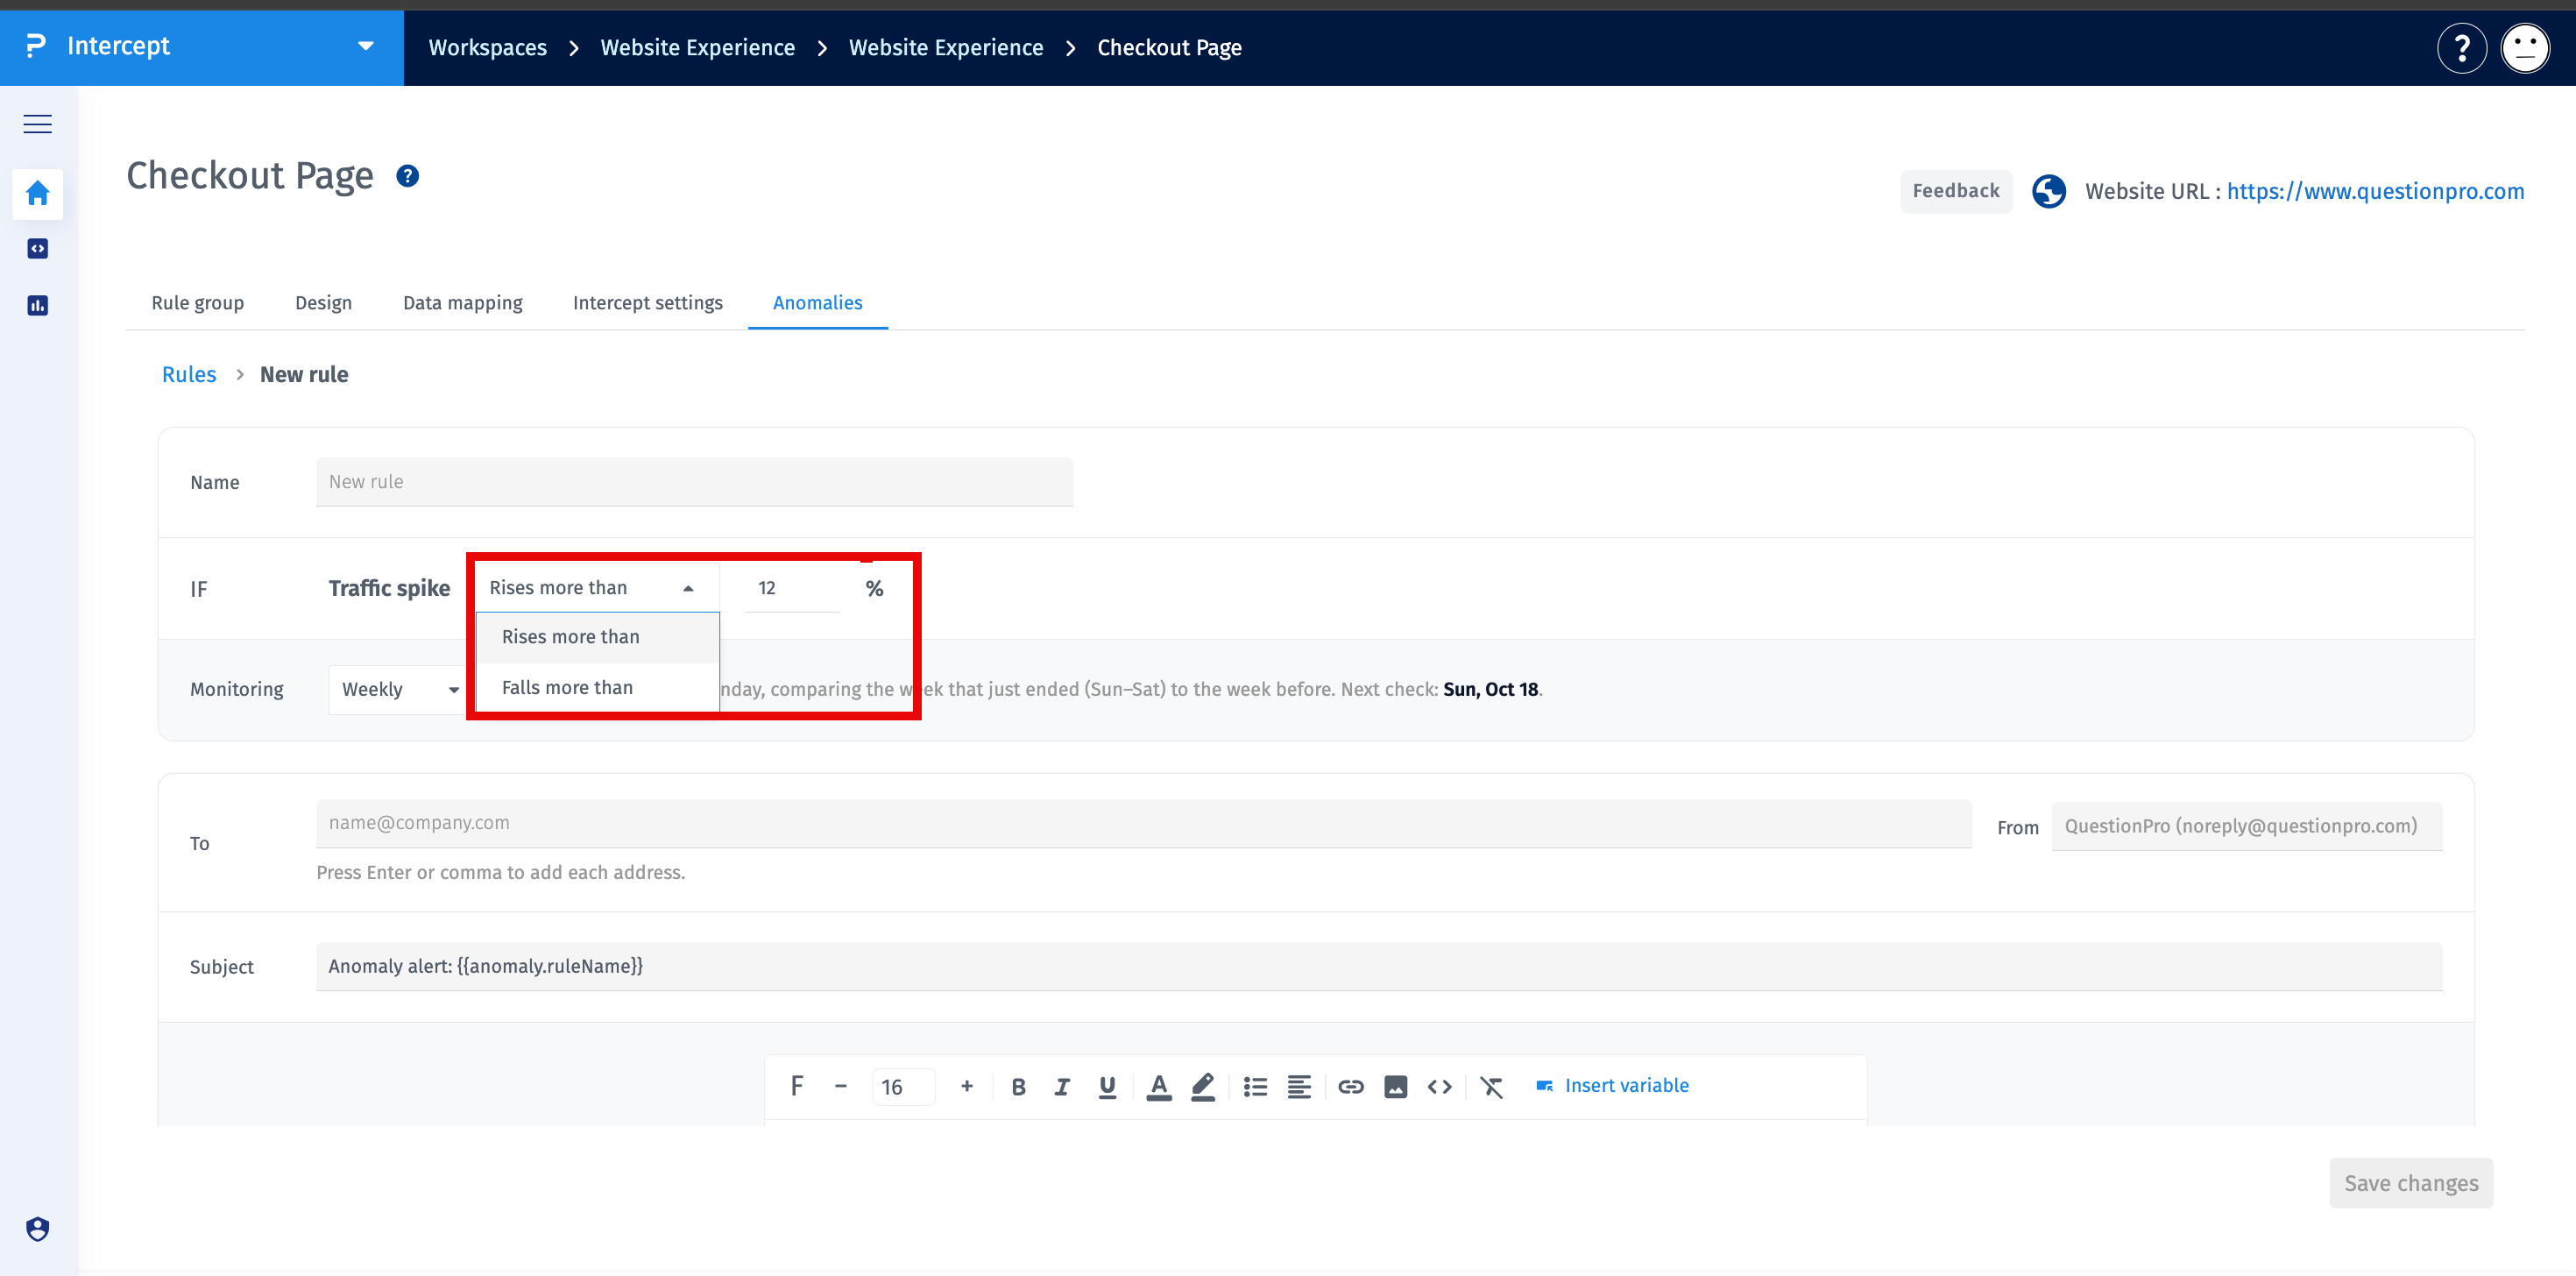Go to Workspaces breadcrumb

click(487, 47)
